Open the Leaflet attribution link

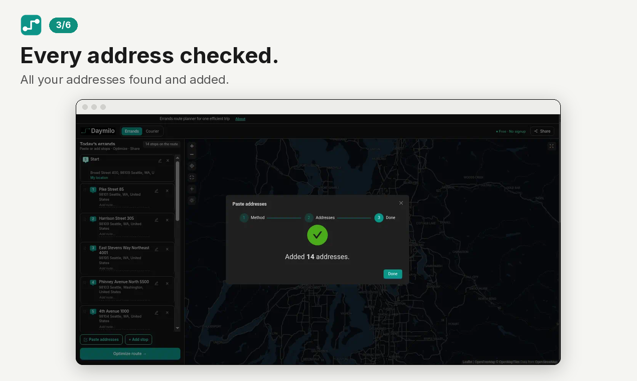point(467,361)
